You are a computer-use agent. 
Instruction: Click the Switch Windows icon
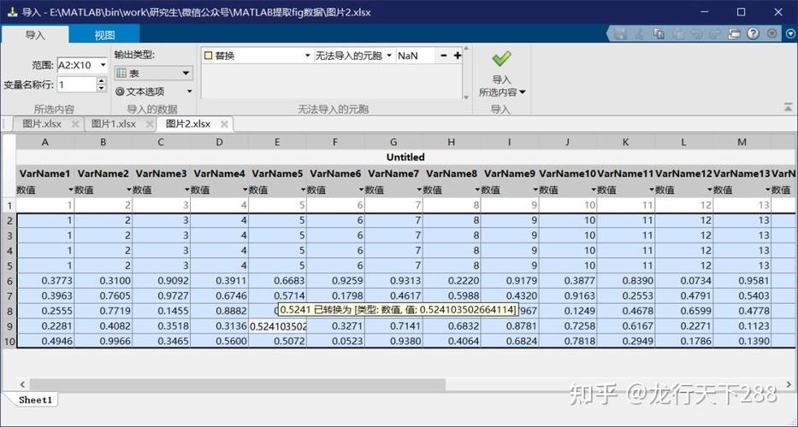[734, 34]
